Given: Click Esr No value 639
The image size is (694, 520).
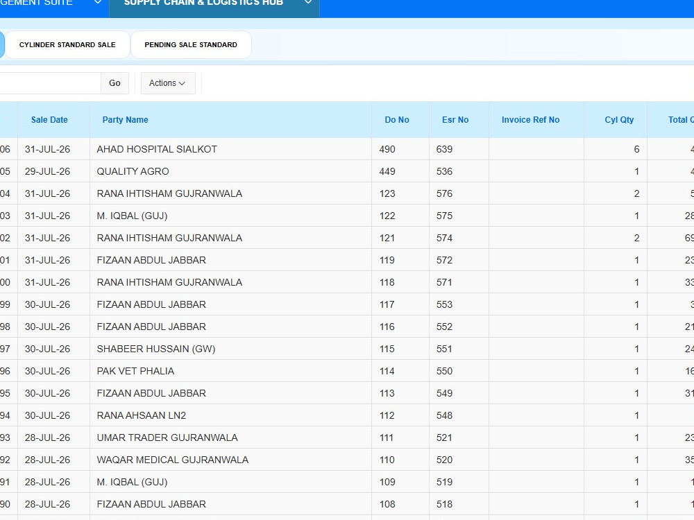Looking at the screenshot, I should [444, 149].
